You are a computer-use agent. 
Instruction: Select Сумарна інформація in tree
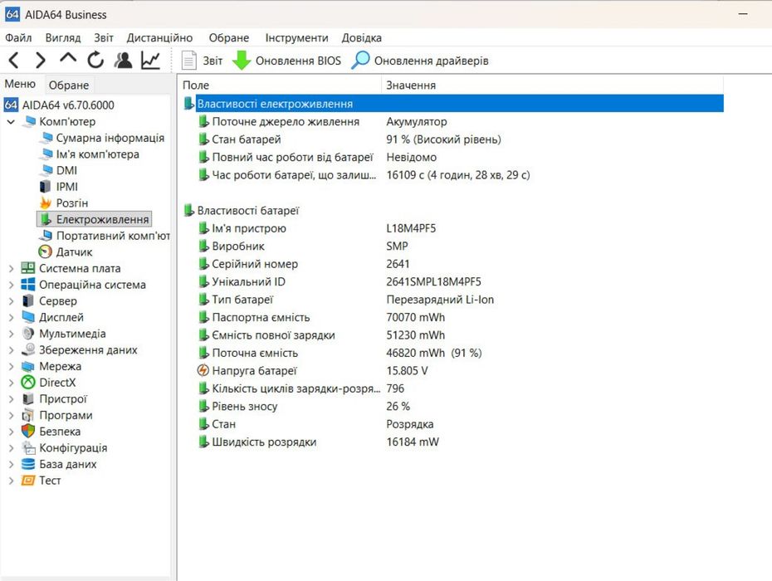(x=110, y=138)
